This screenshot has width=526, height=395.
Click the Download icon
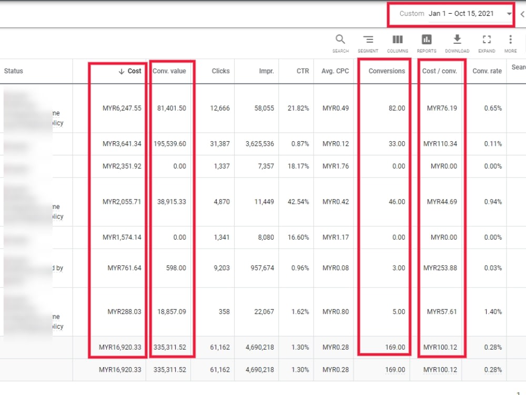coord(457,39)
